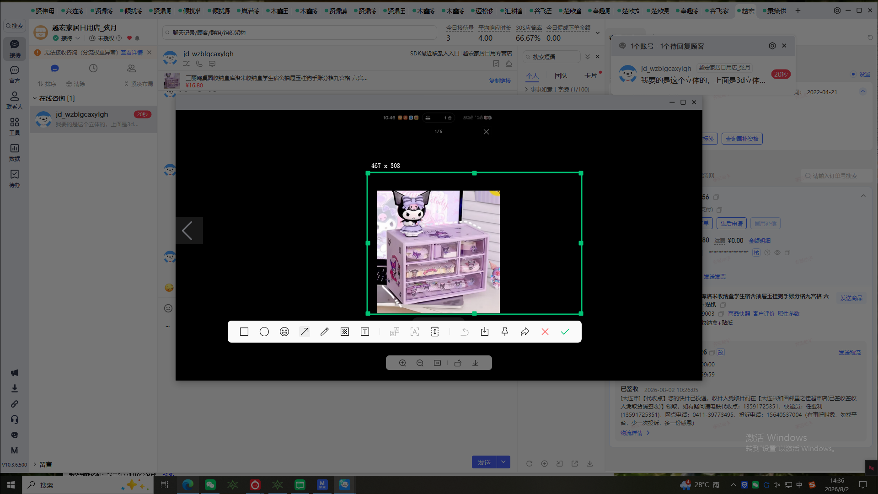Open the emoji sticker tool in screenshot toolbar
The width and height of the screenshot is (878, 494).
pyautogui.click(x=284, y=332)
